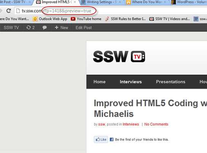This screenshot has width=207, height=153.
Task: Reload the page with the refresh icon
Action: [x=9, y=11]
